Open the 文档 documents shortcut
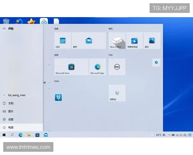Screen dimensions: 193x155 tap(21, 103)
